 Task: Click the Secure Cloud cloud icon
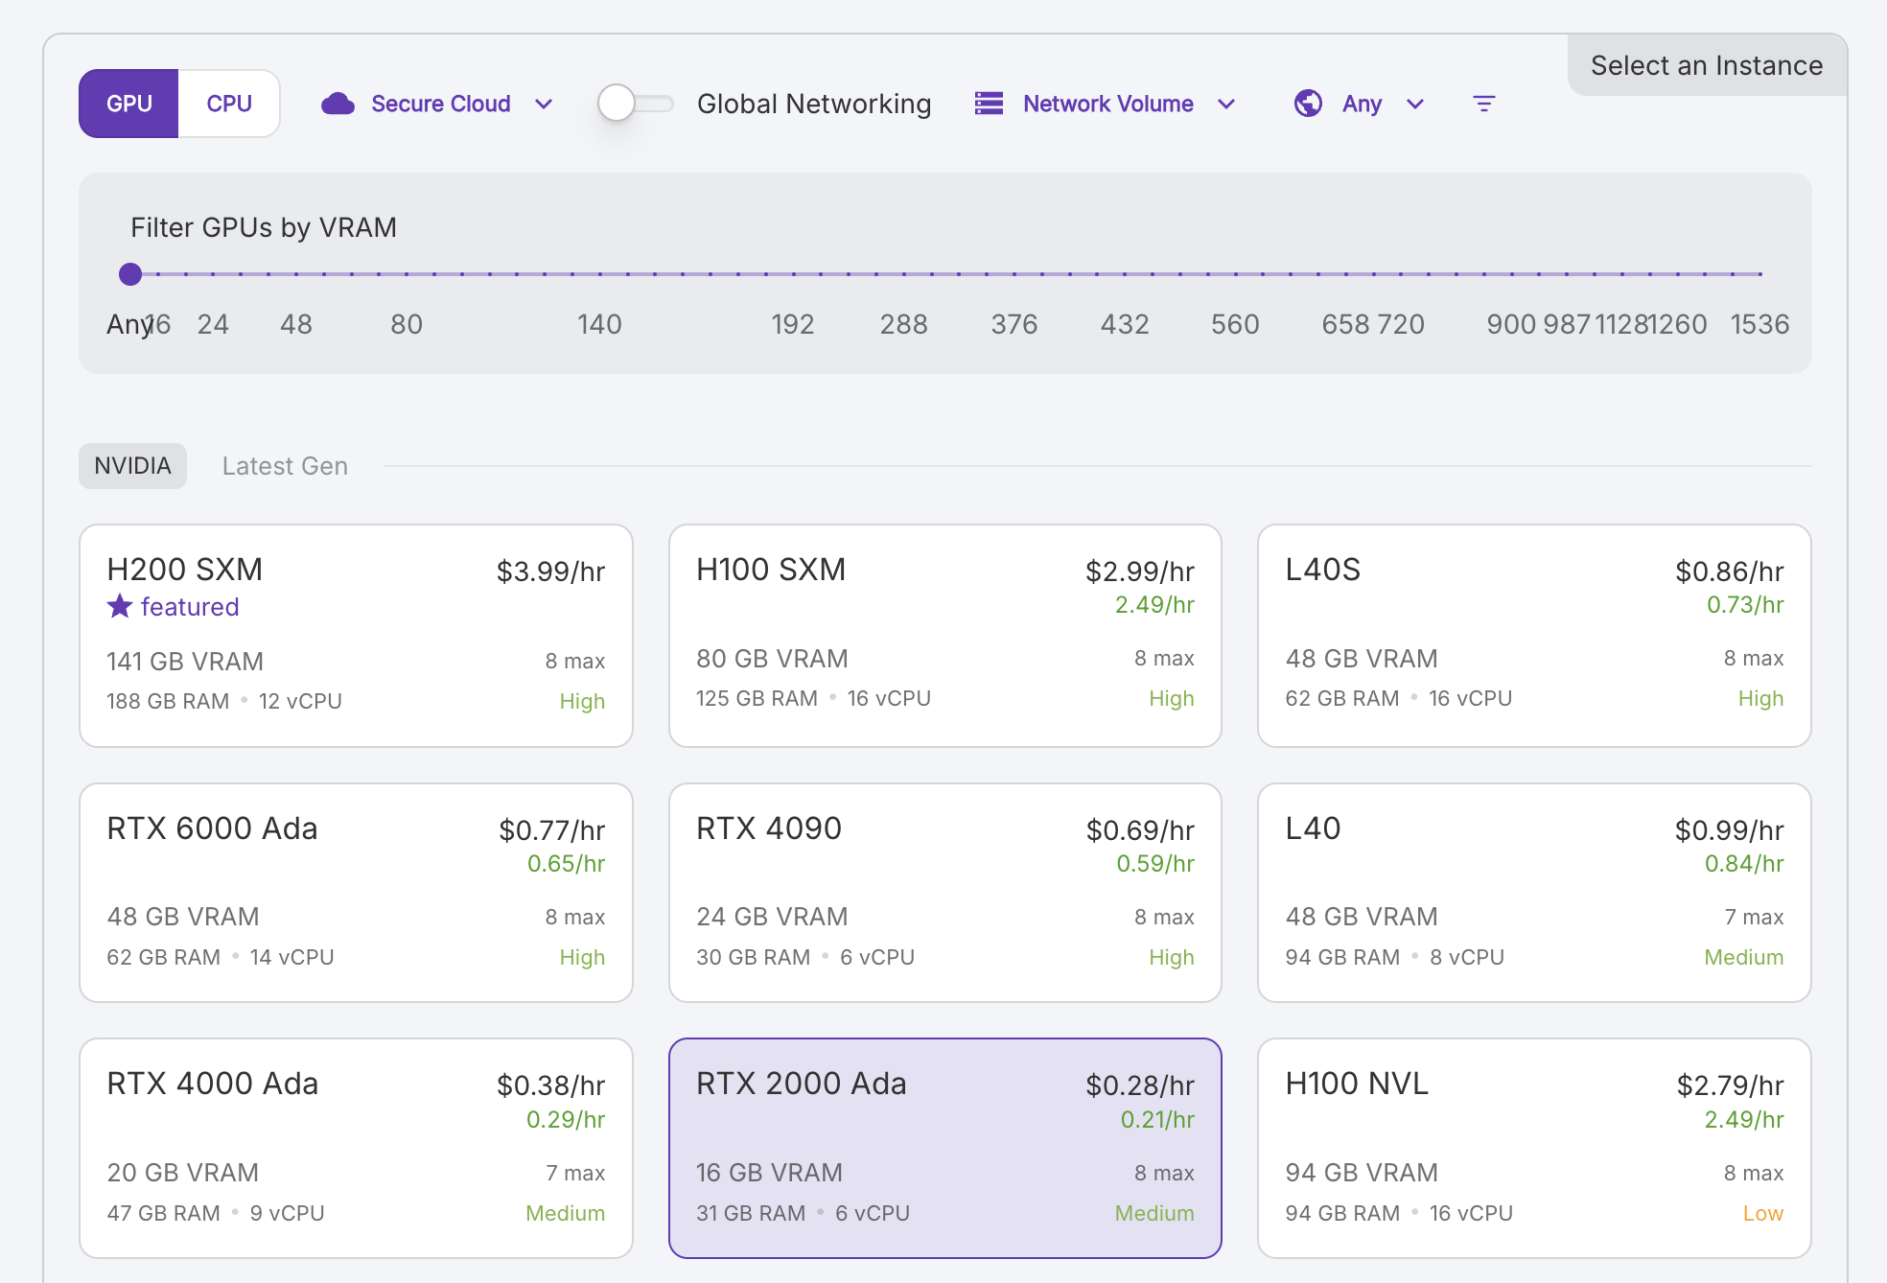338,104
